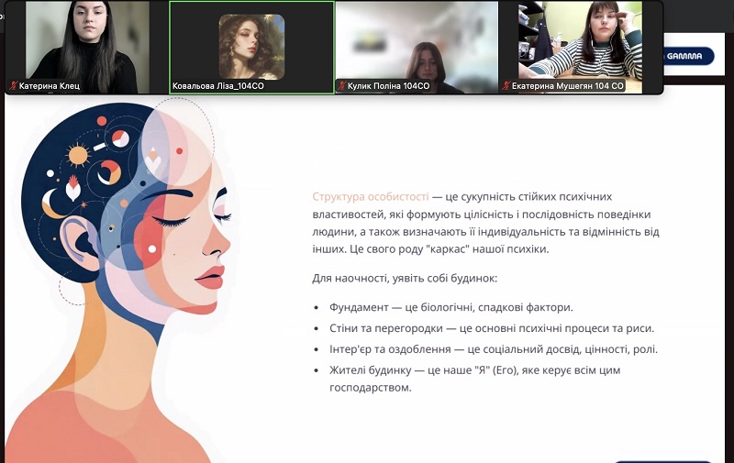Click muted mic icon beside Кулик Поліна

pos(340,86)
